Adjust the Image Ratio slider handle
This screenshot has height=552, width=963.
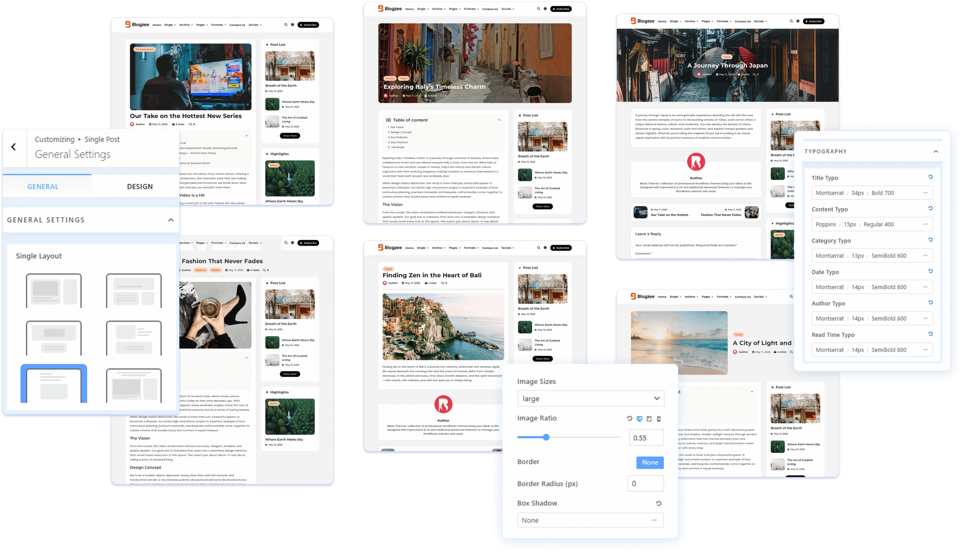[x=546, y=437]
